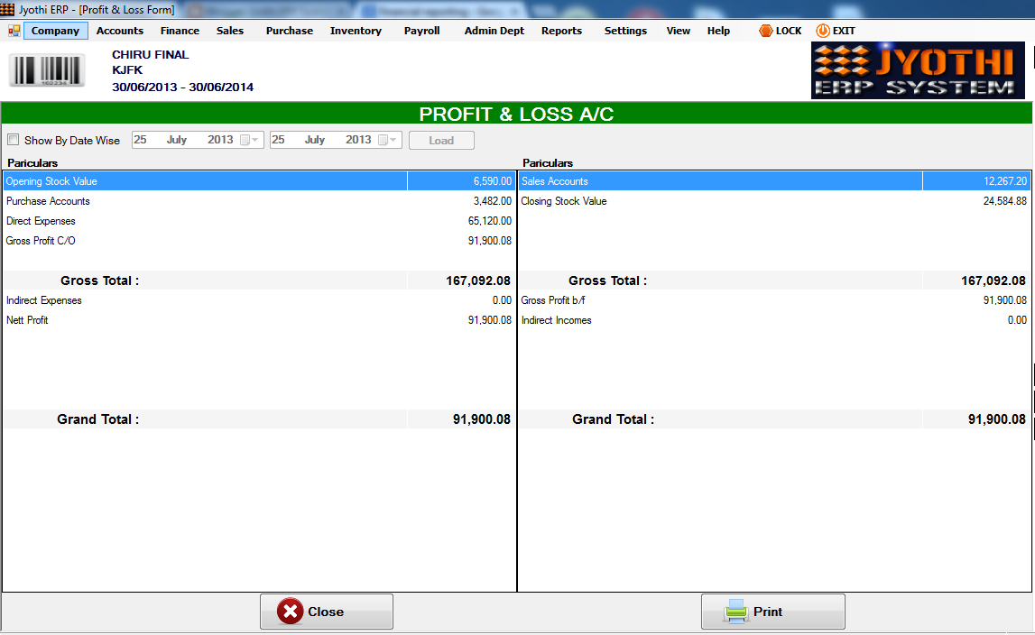1035x635 pixels.
Task: Open the Payroll menu
Action: tap(421, 30)
